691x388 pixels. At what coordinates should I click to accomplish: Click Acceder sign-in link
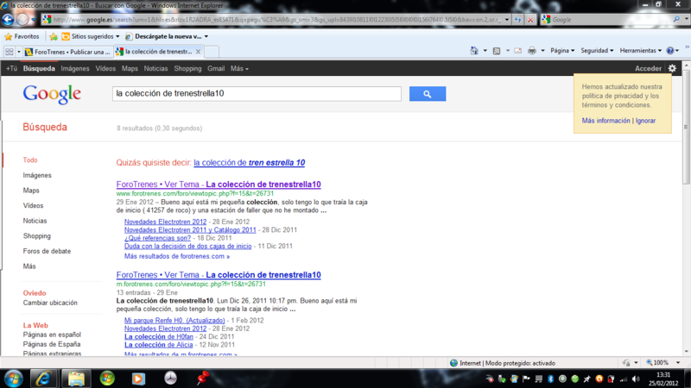pos(648,69)
